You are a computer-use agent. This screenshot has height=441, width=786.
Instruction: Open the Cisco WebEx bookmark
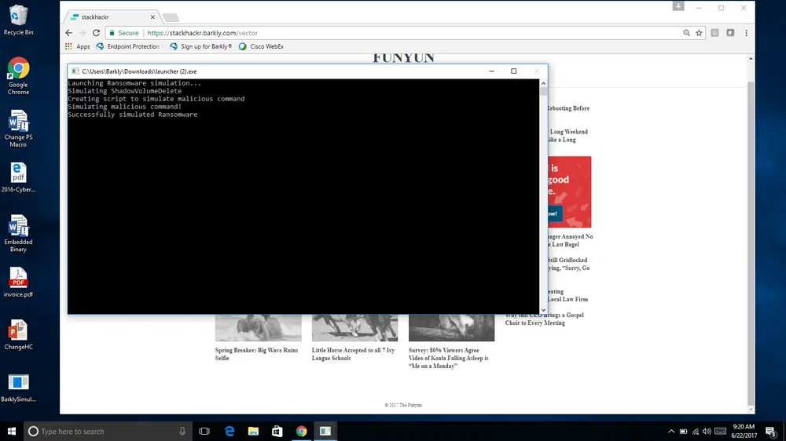click(x=261, y=46)
